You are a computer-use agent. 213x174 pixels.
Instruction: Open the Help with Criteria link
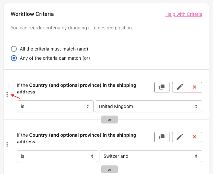184,14
